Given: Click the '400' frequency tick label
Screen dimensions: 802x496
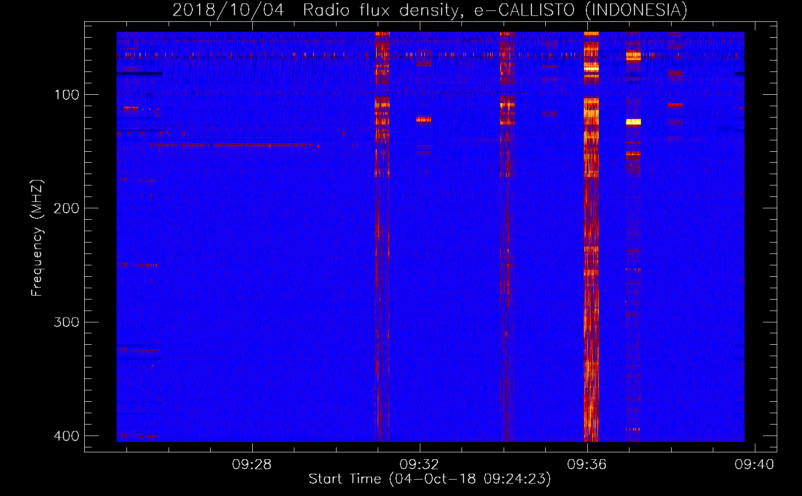Looking at the screenshot, I should coord(66,436).
